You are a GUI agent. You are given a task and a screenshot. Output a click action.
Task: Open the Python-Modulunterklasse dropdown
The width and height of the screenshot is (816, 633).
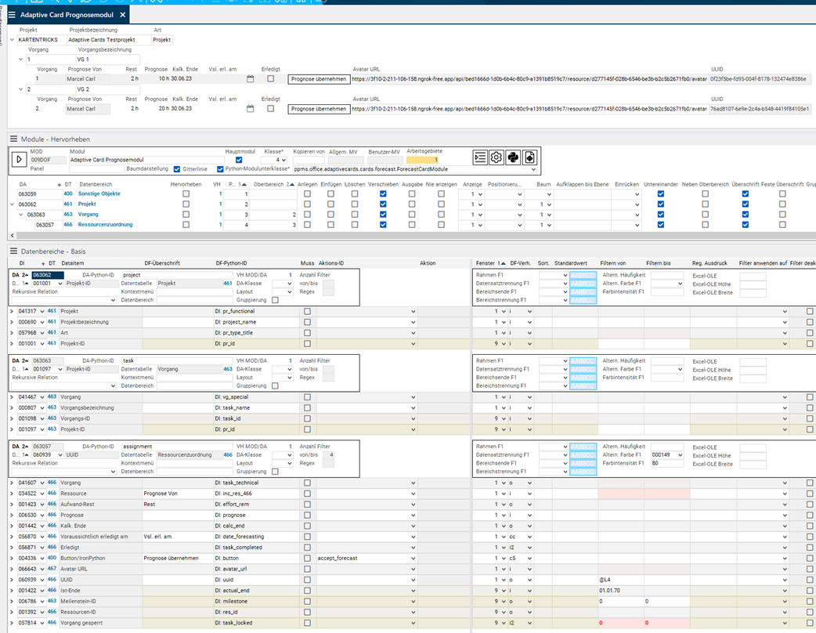(x=533, y=168)
